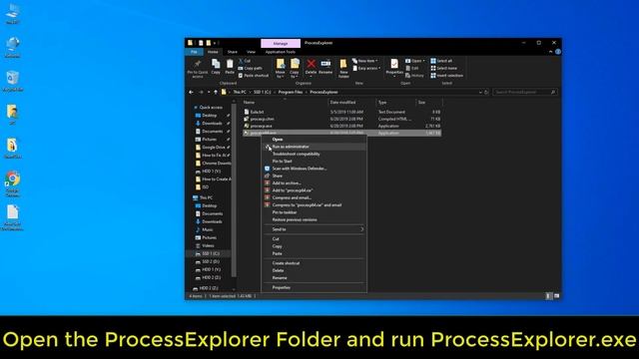Switch to details view icon in status bar
Screen dimensions: 639x359
[x=548, y=296]
